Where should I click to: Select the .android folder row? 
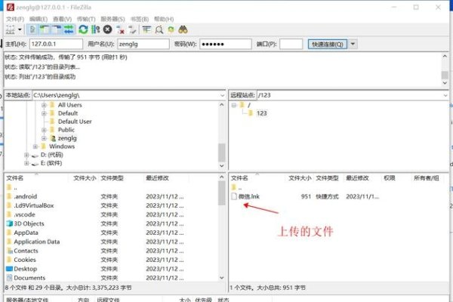pyautogui.click(x=111, y=196)
